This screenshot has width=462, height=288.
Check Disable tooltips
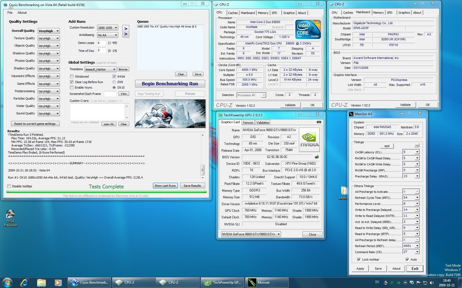(x=9, y=186)
